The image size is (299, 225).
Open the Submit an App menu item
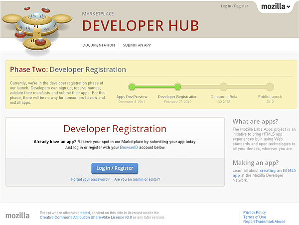(x=137, y=45)
